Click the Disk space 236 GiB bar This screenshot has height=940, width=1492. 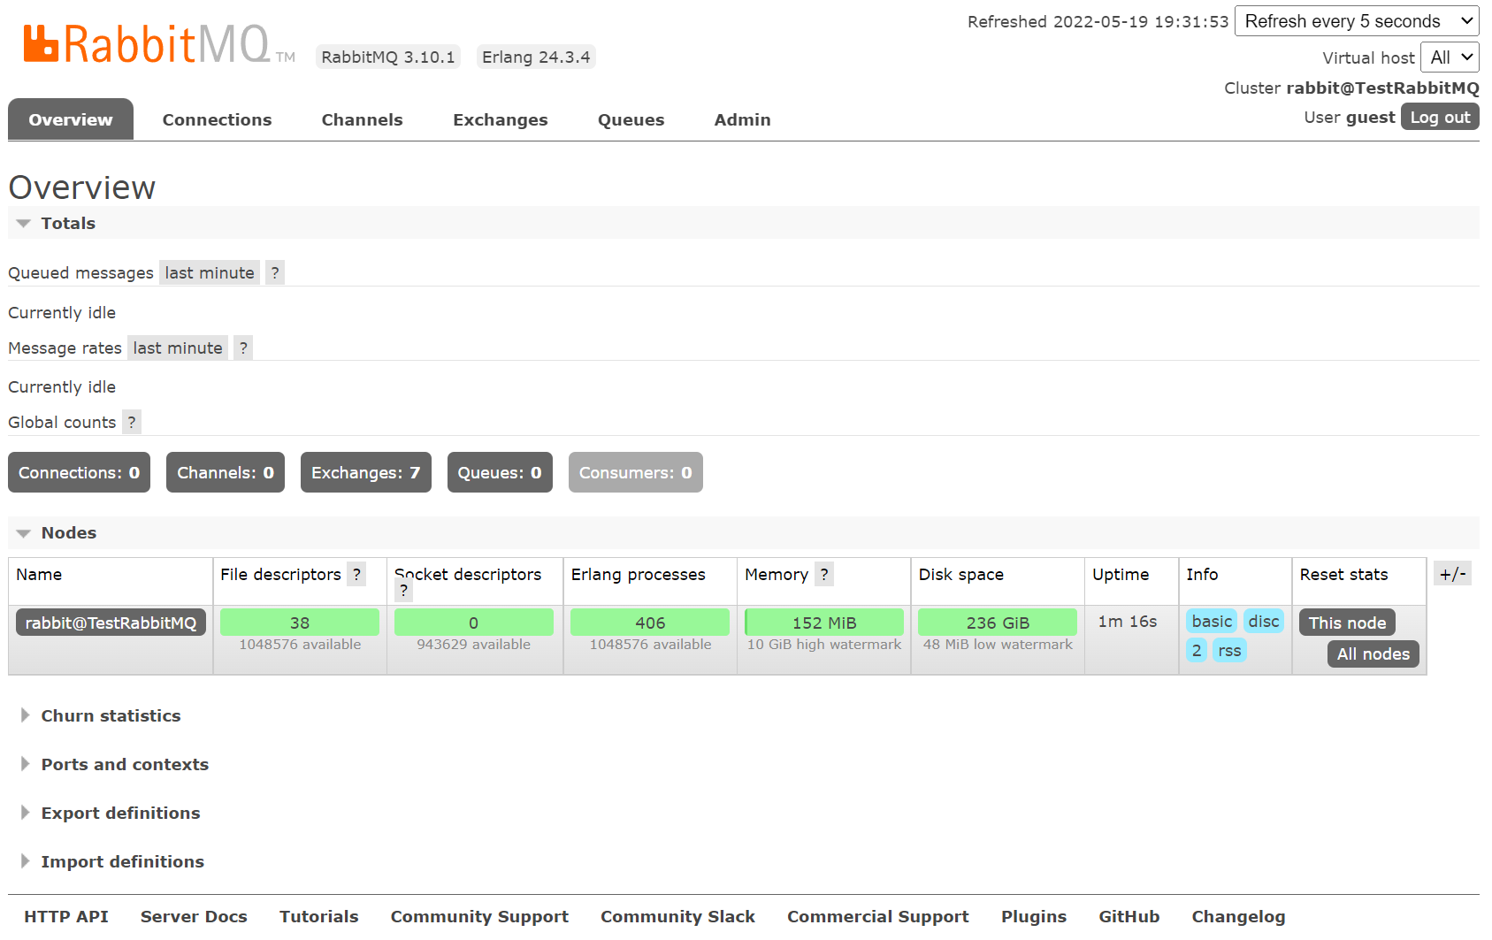(x=998, y=623)
